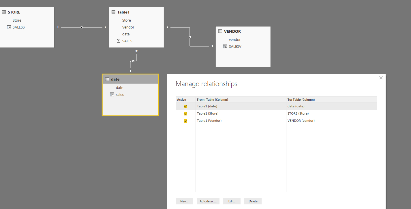Screen dimensions: 411x209
Task: Uncheck Active for Table1 (date) relationship
Action: pyautogui.click(x=185, y=107)
